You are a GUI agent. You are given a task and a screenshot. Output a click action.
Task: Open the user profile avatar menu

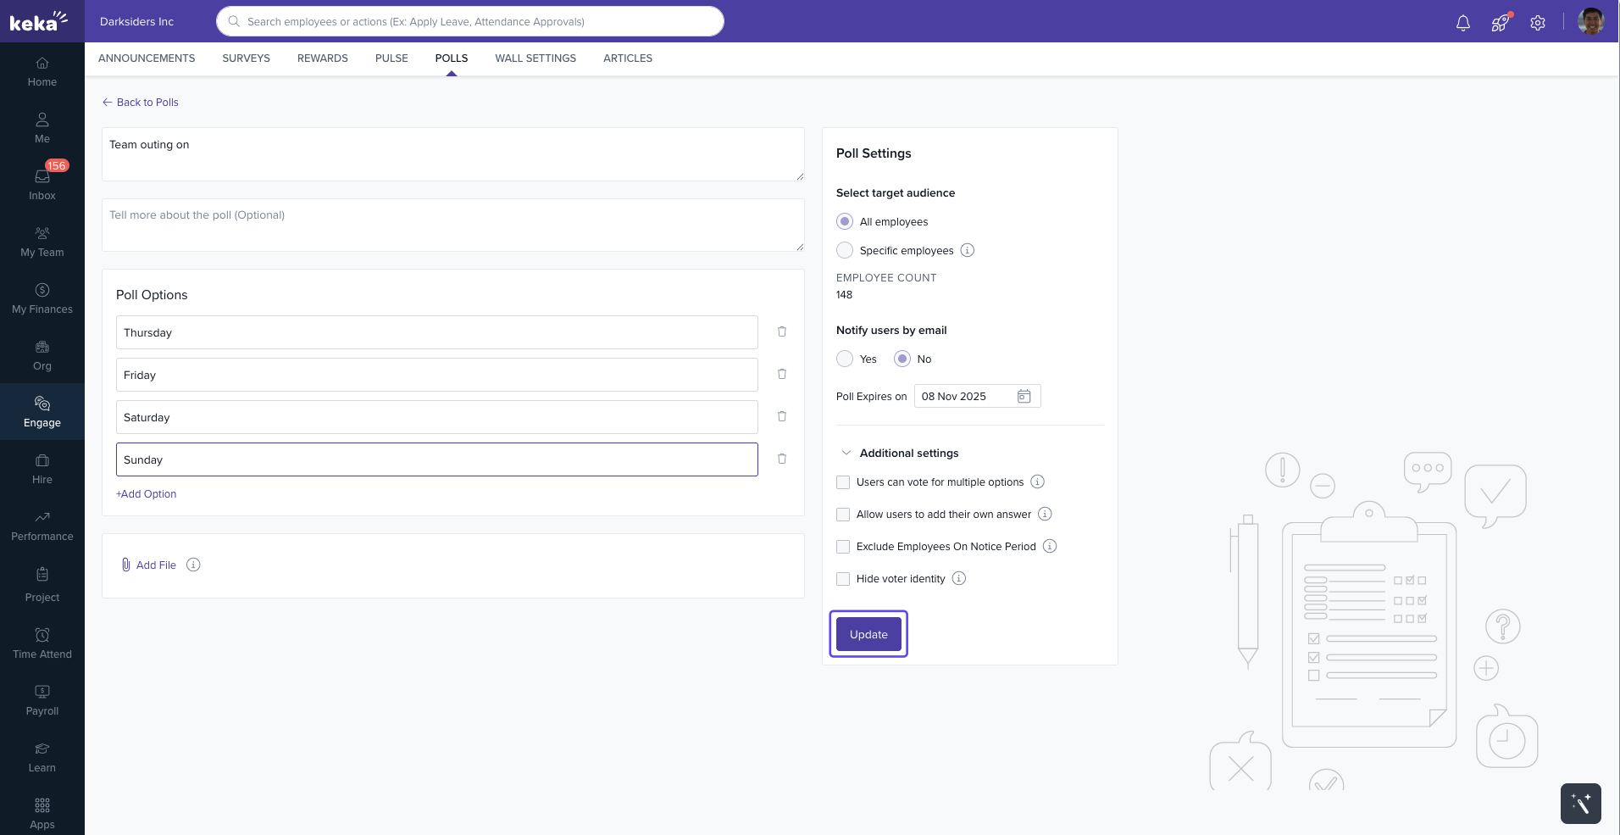(x=1590, y=21)
